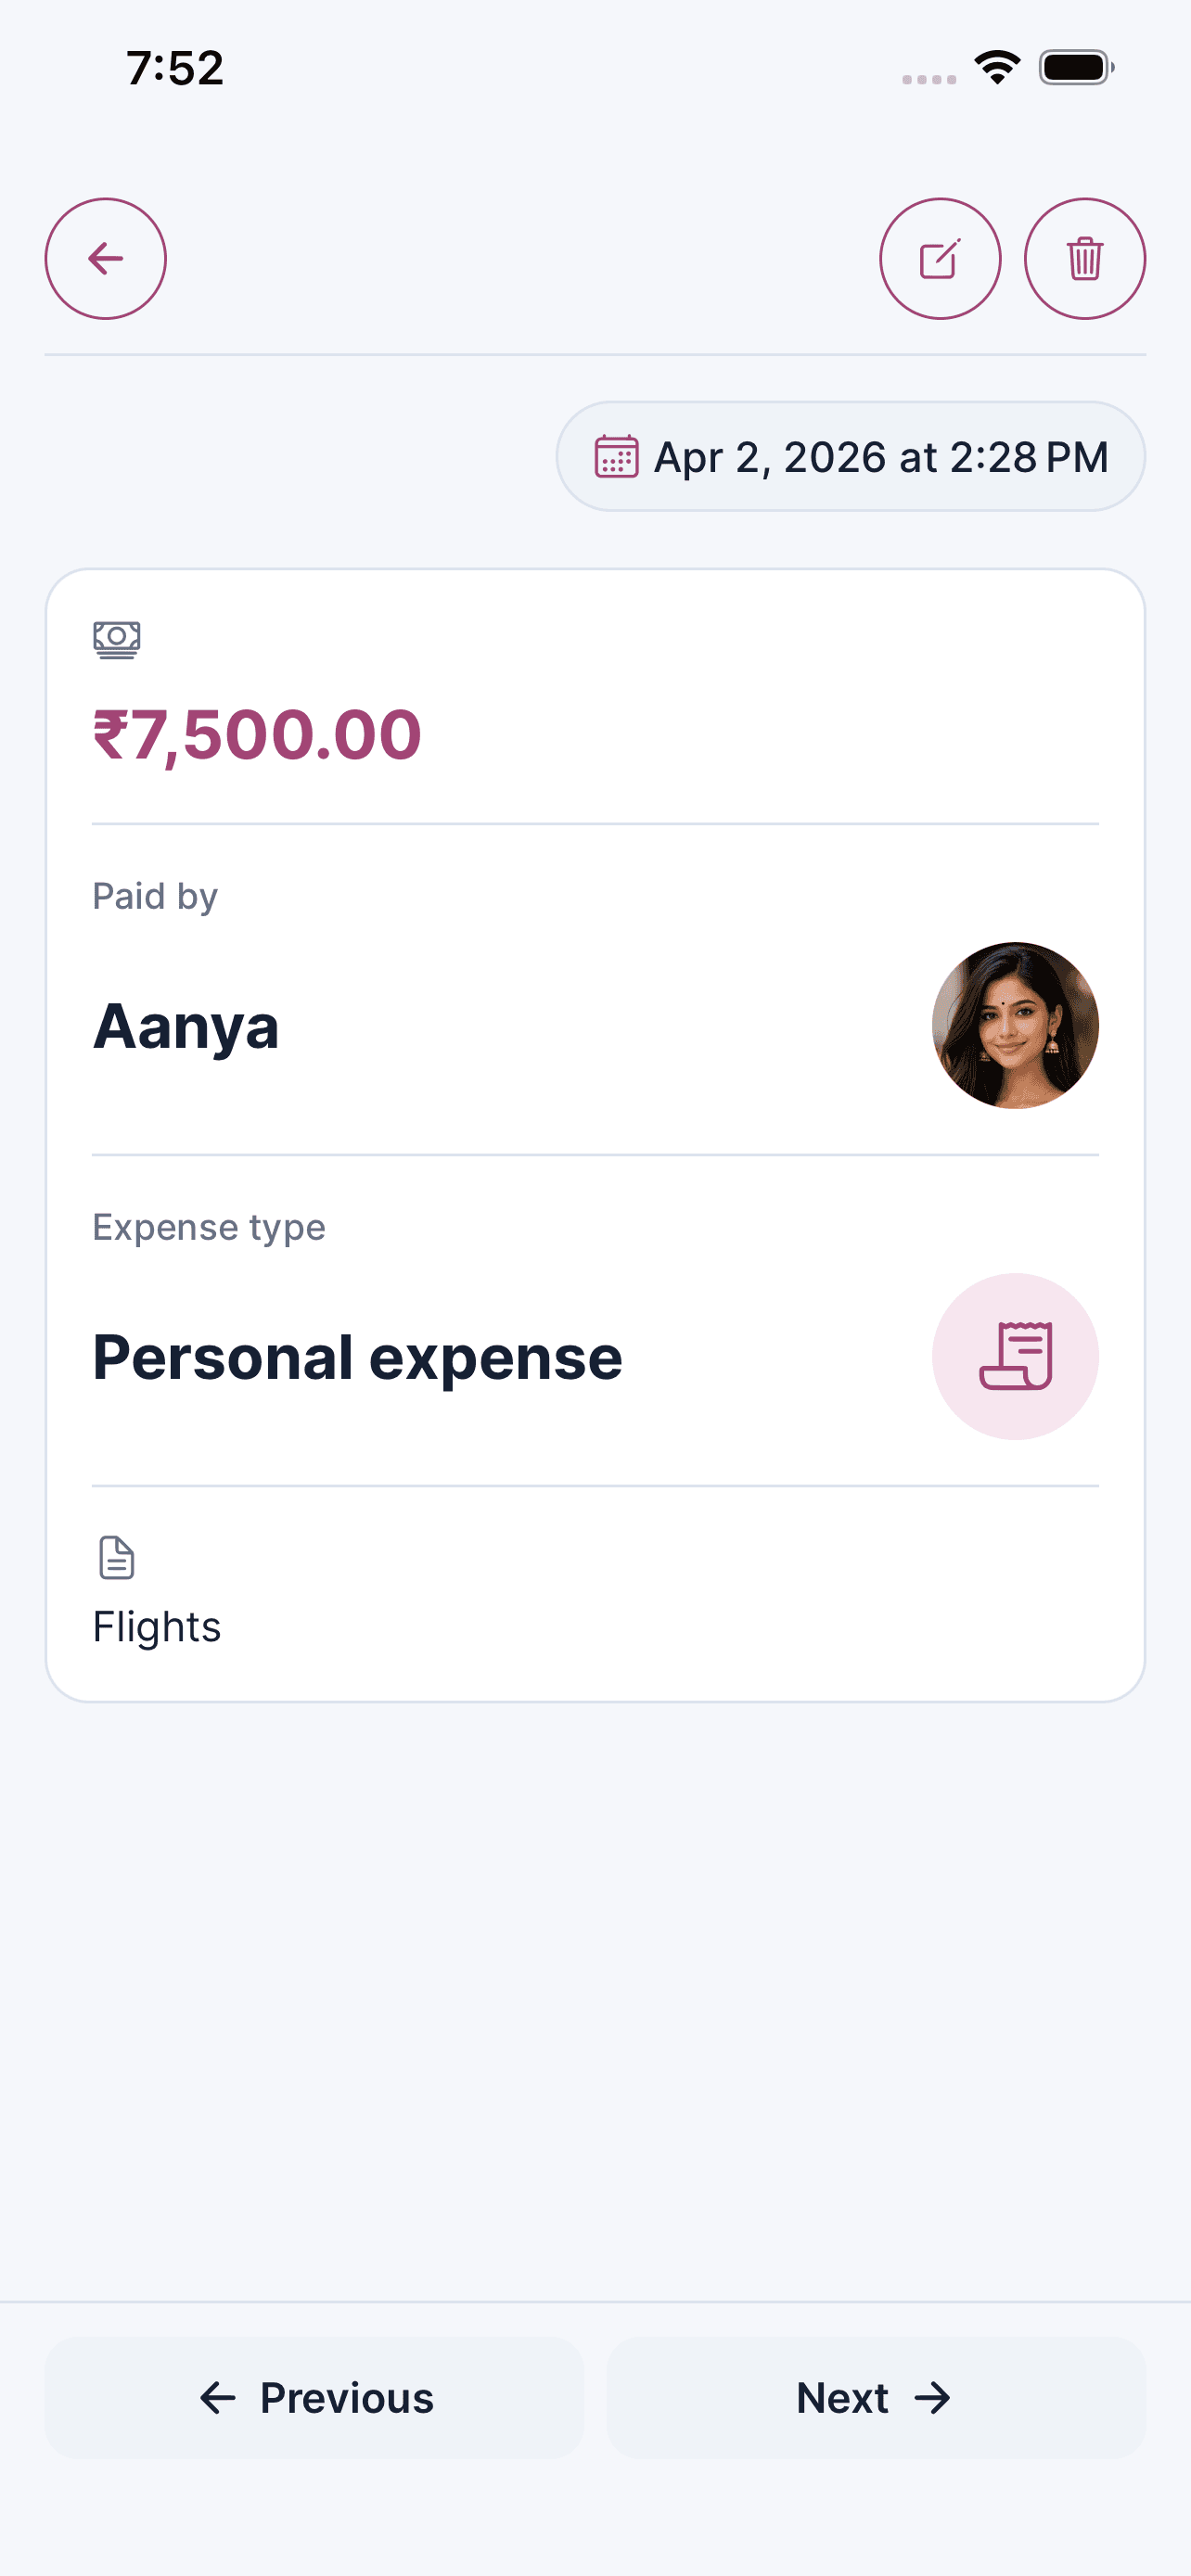Select the Personal expense label
This screenshot has width=1191, height=2576.
(357, 1358)
